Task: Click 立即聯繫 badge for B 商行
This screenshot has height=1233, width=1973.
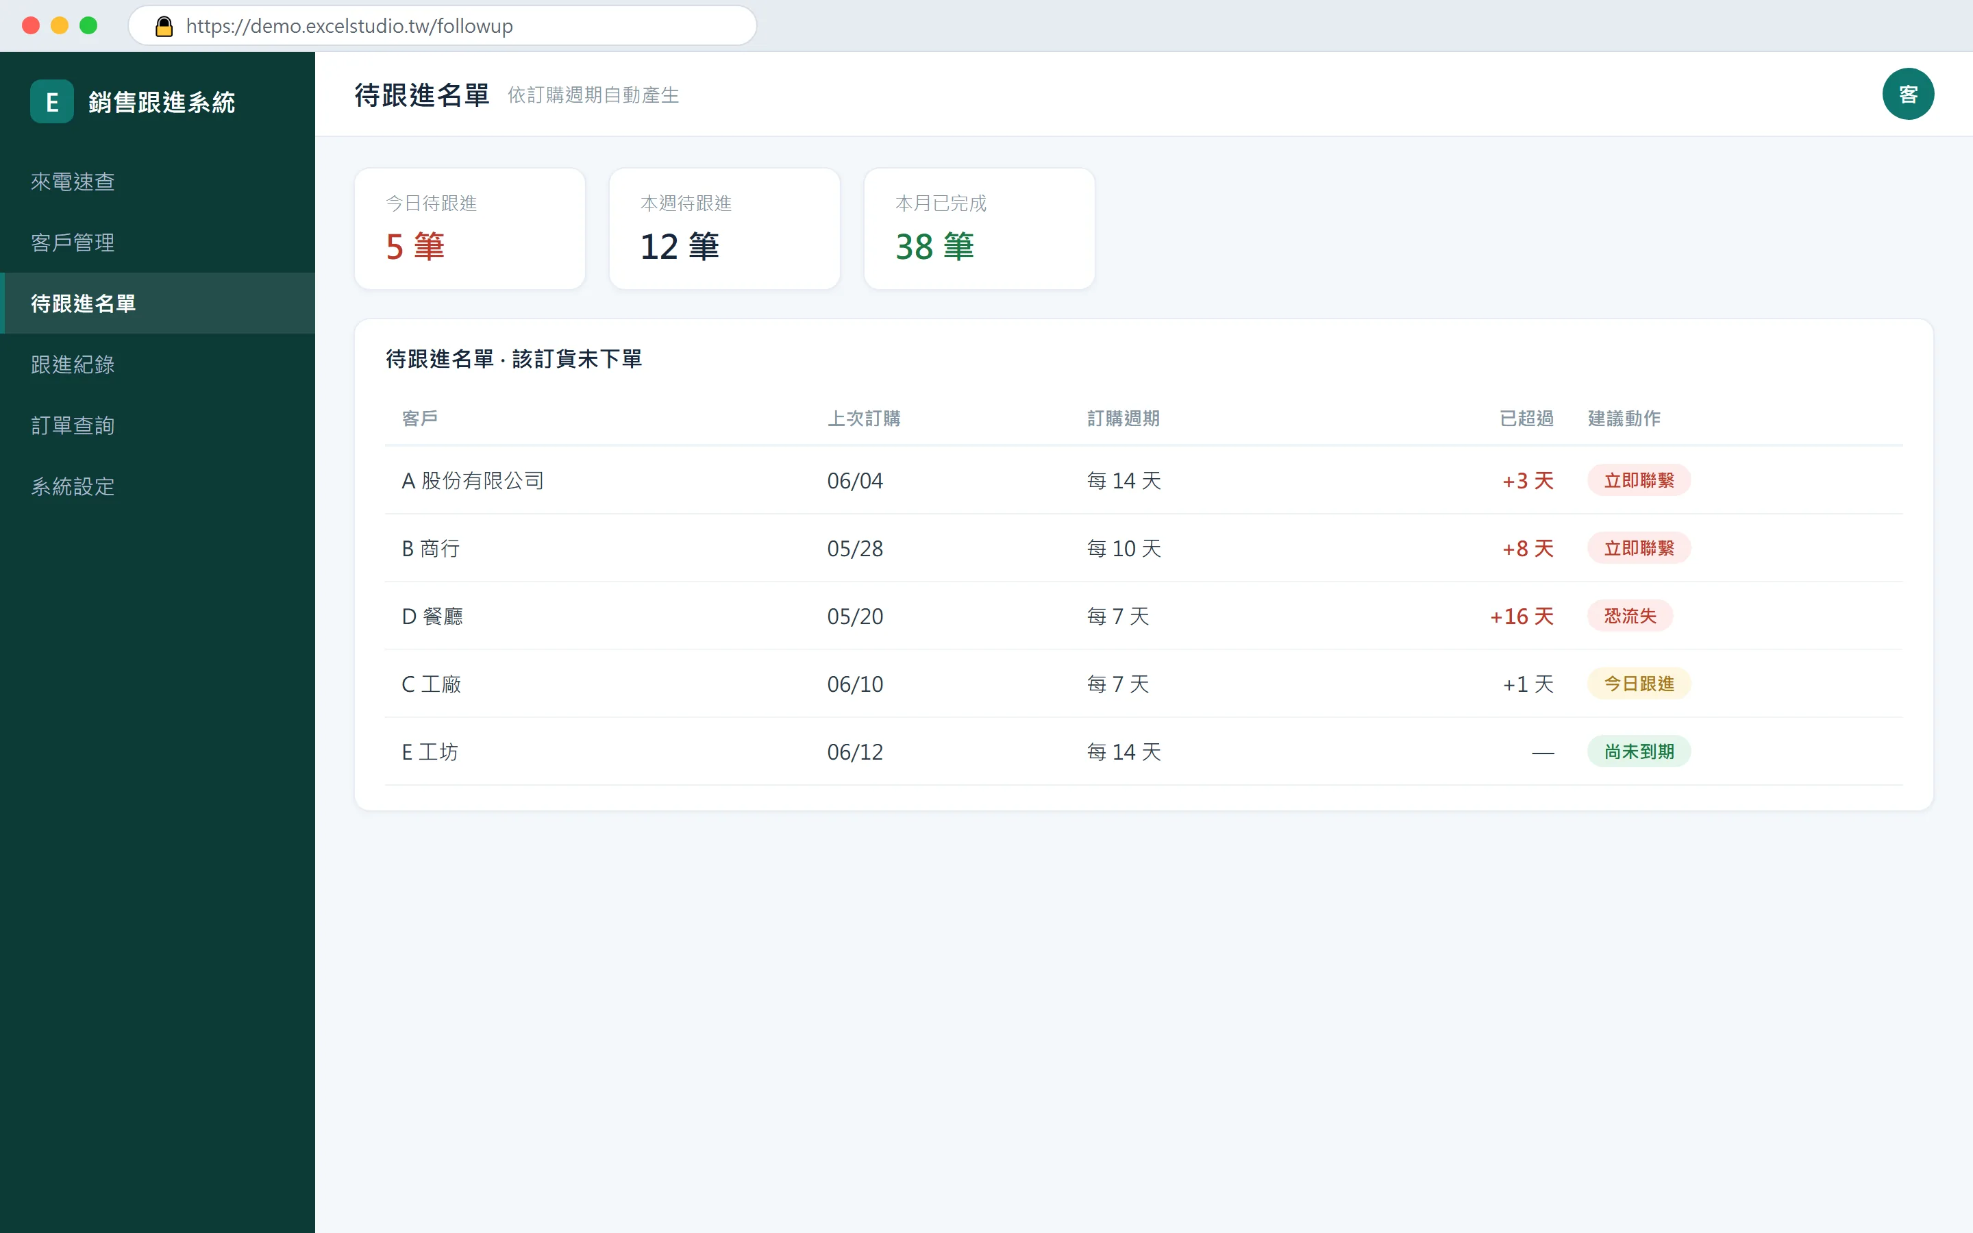Action: click(x=1638, y=548)
